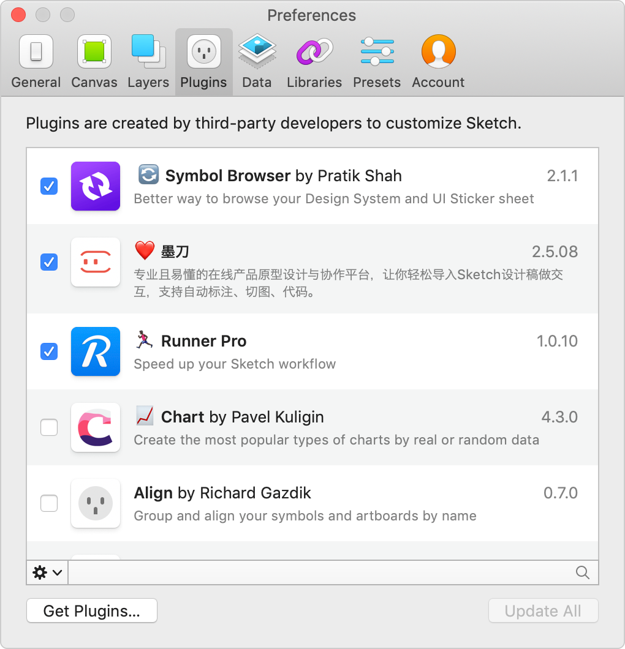Select the Align by Richard Gazdik title
Screen dimensions: 625x649
pos(222,493)
